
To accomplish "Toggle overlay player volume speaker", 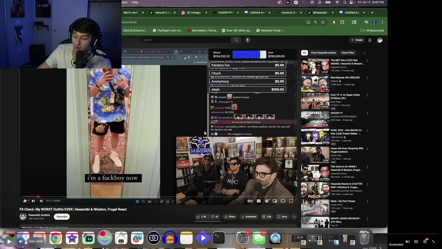I will coord(21,241).
